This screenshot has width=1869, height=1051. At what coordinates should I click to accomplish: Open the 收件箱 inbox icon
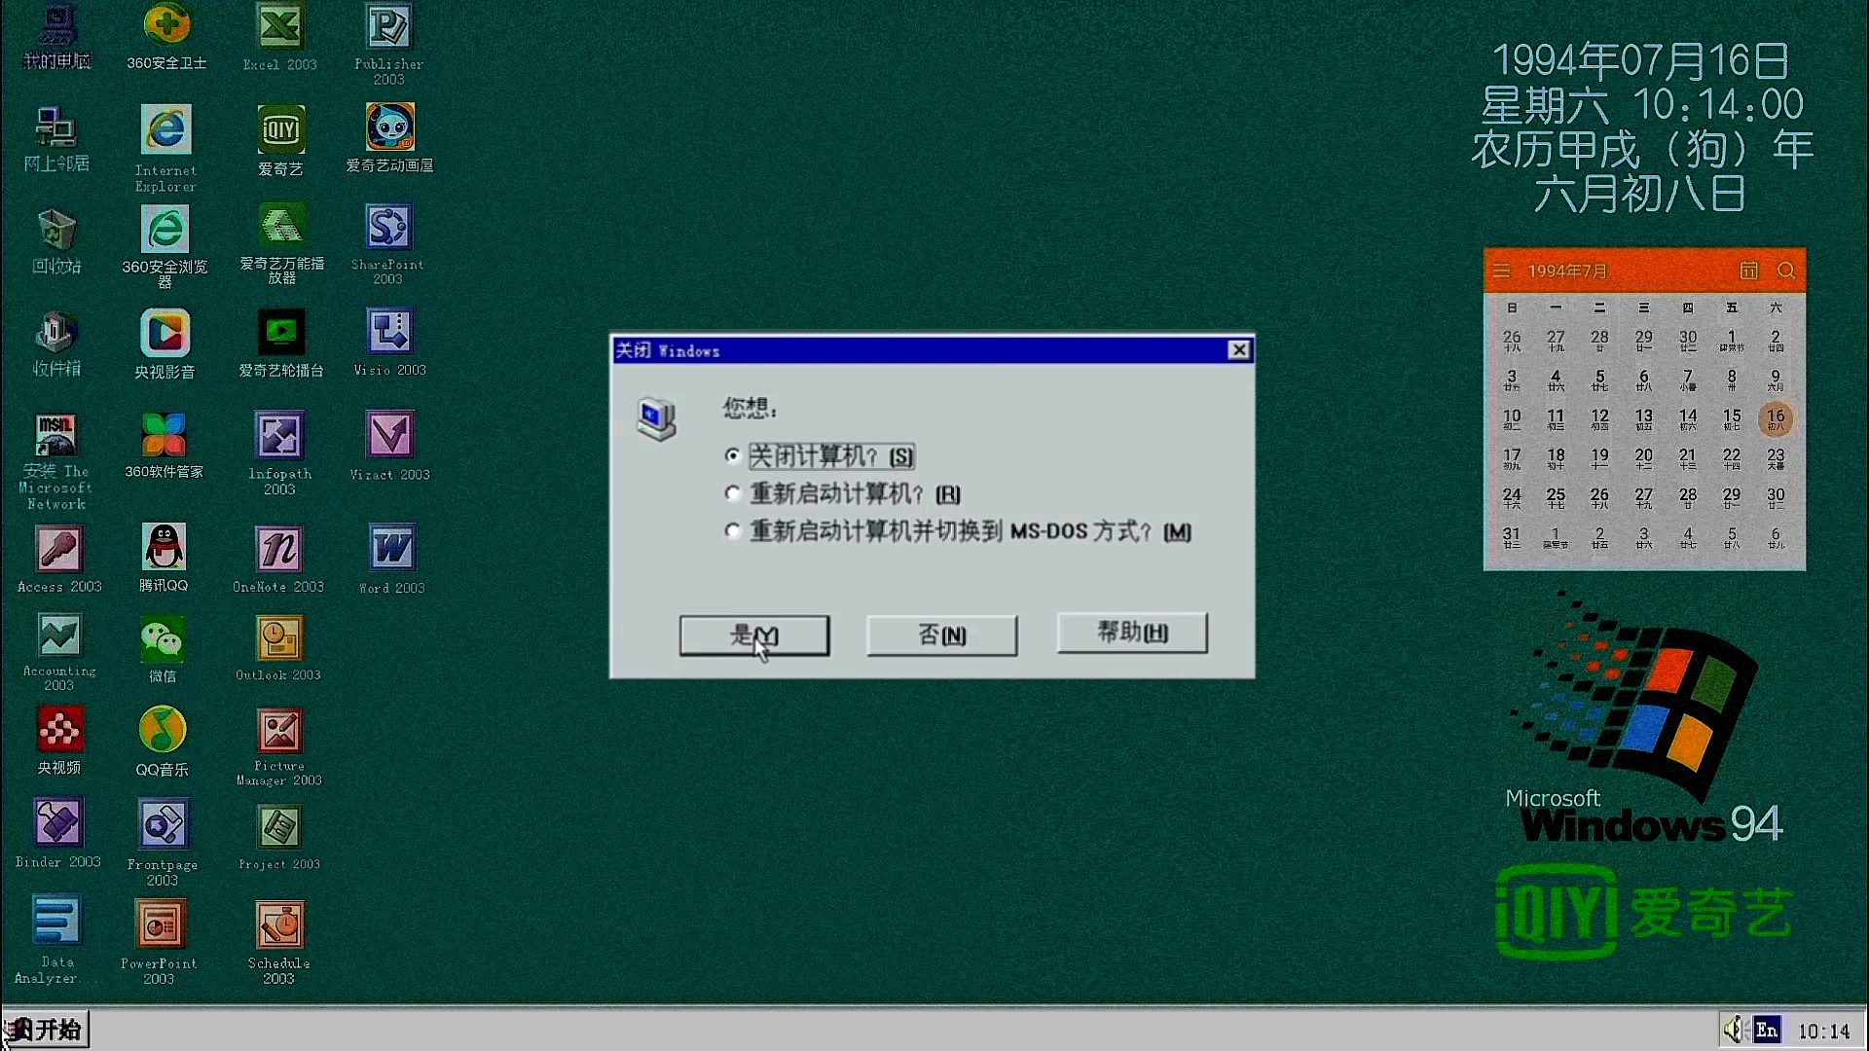56,344
